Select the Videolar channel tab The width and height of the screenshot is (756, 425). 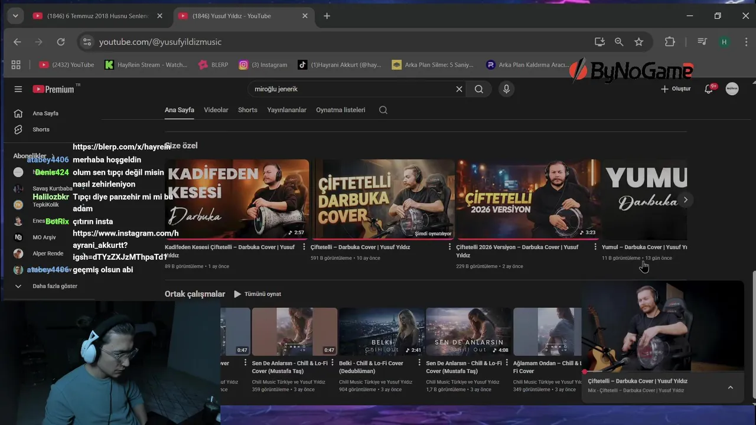216,110
